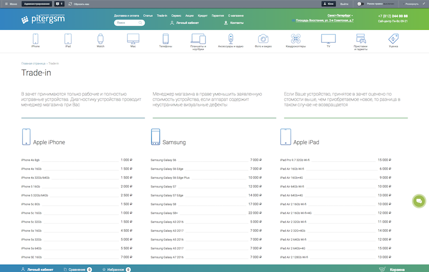The height and width of the screenshot is (272, 429).
Task: Open the Кредит menu item
Action: point(202,16)
